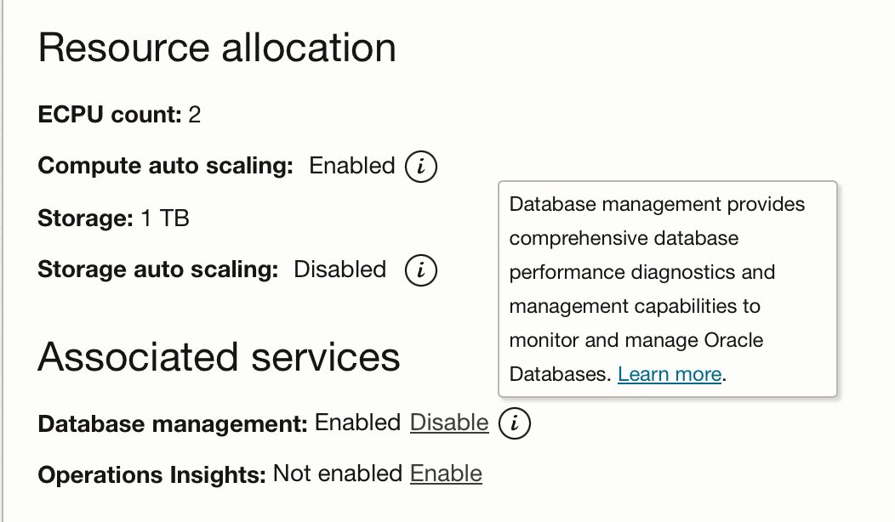This screenshot has height=522, width=895.
Task: Click the Operations Insights label
Action: pos(152,474)
